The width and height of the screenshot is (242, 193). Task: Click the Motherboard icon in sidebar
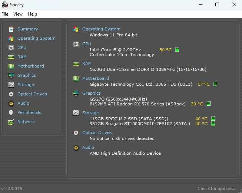(11, 66)
